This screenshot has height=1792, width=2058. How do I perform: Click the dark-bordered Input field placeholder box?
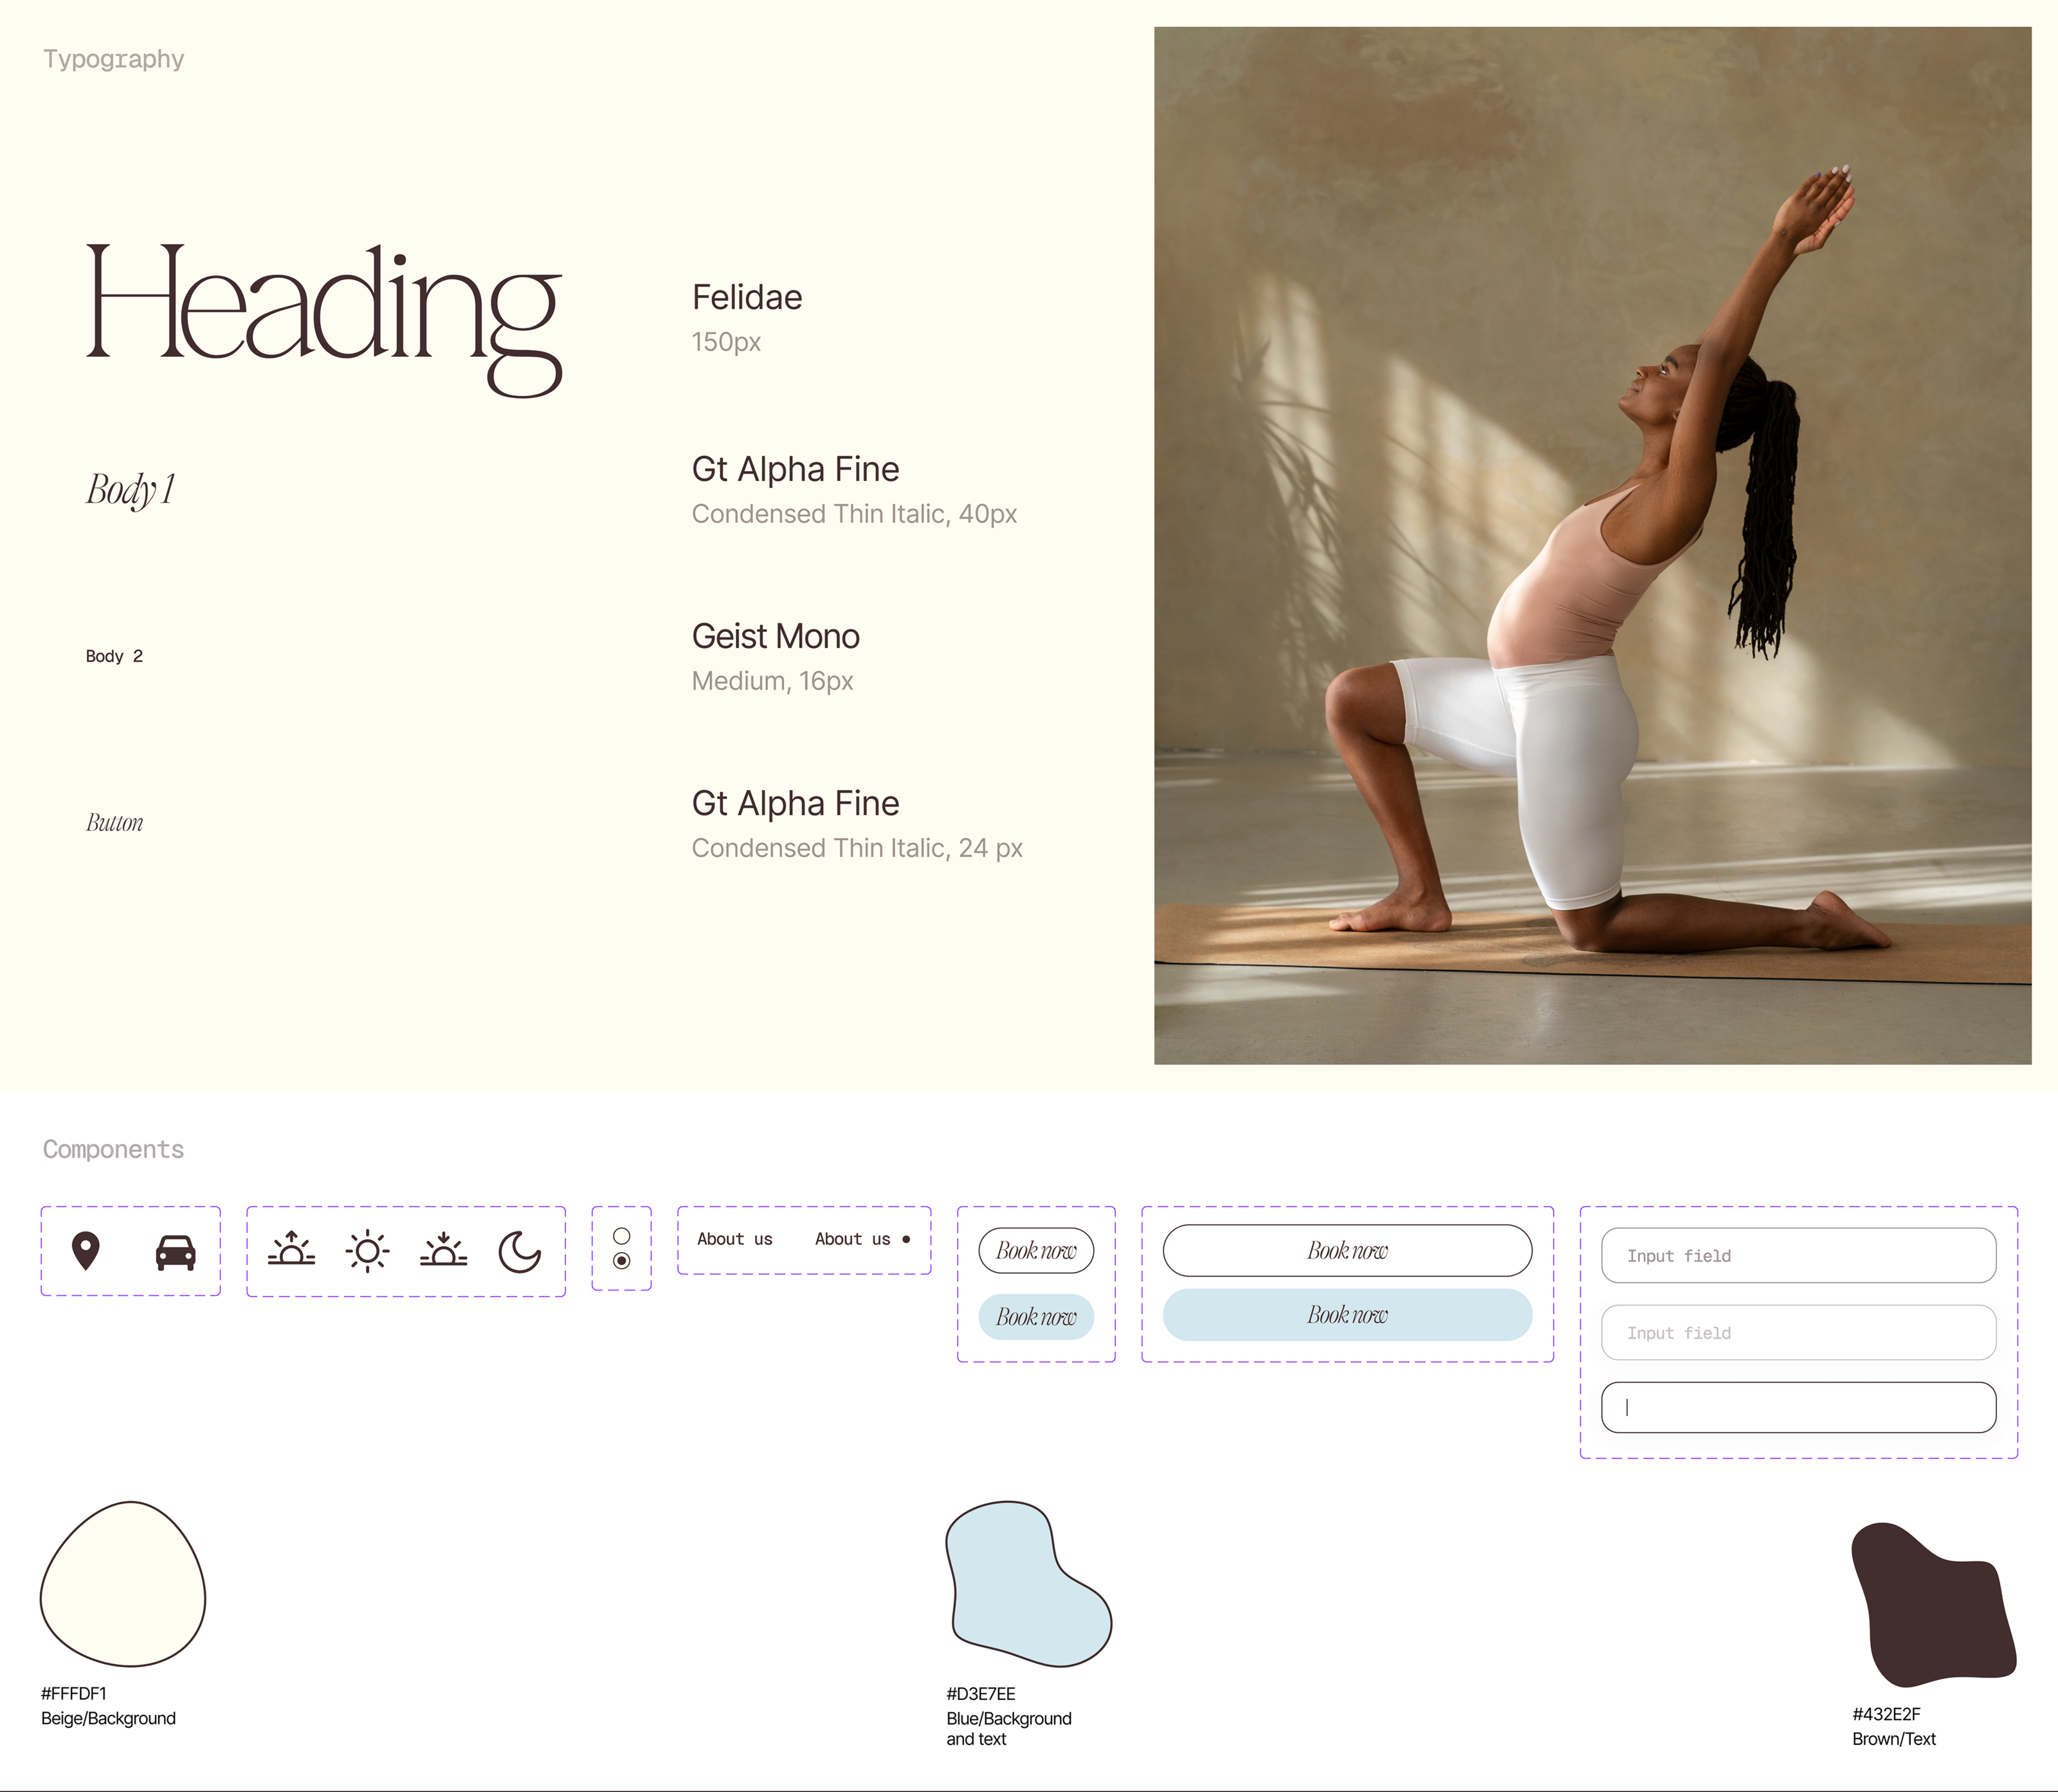(x=1798, y=1255)
